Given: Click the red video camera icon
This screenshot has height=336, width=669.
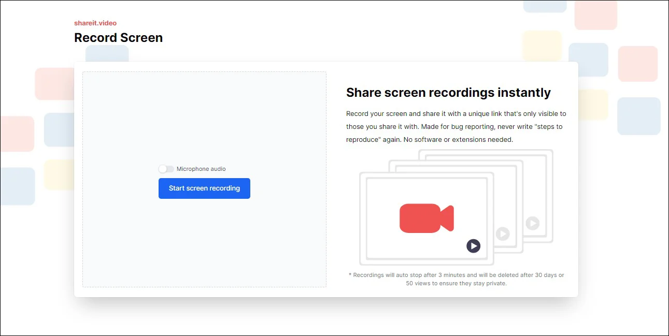Looking at the screenshot, I should tap(426, 218).
